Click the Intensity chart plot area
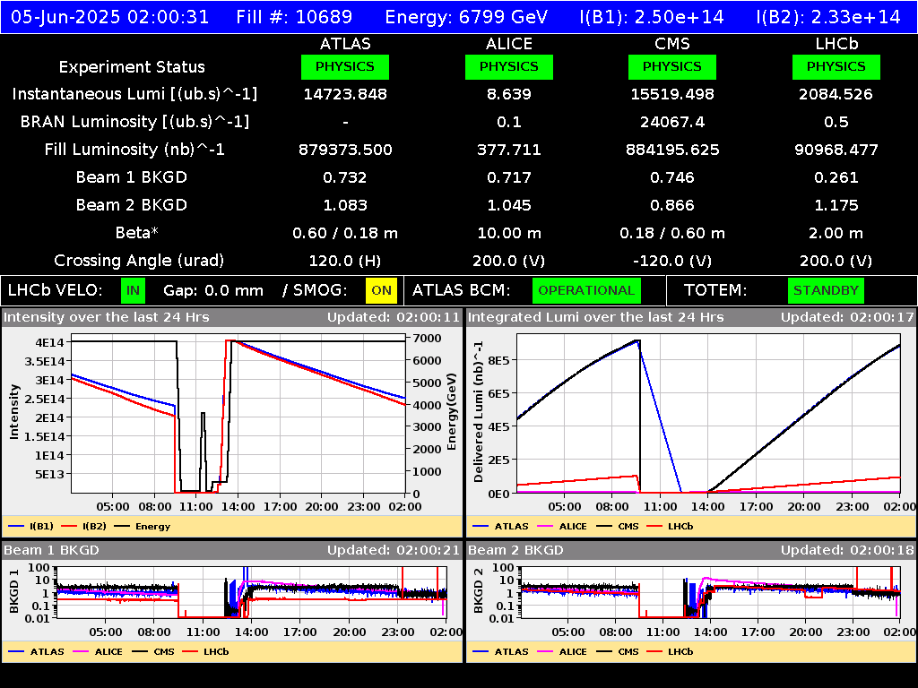918x688 pixels. [238, 414]
